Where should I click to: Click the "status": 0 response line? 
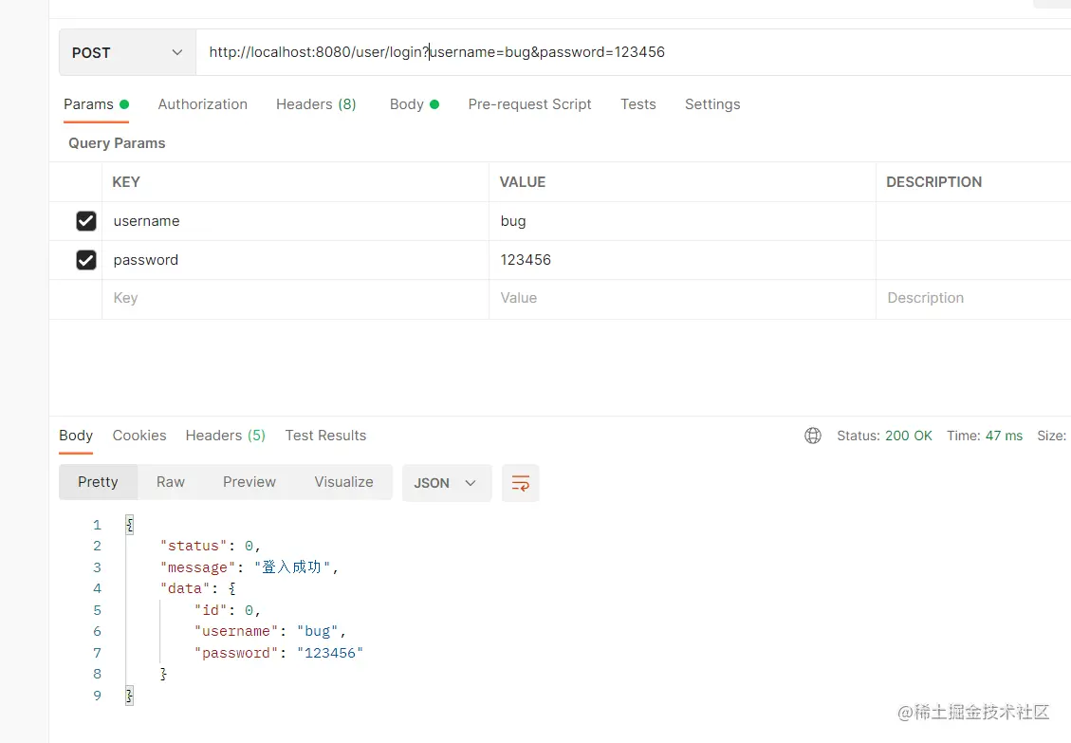pyautogui.click(x=211, y=546)
